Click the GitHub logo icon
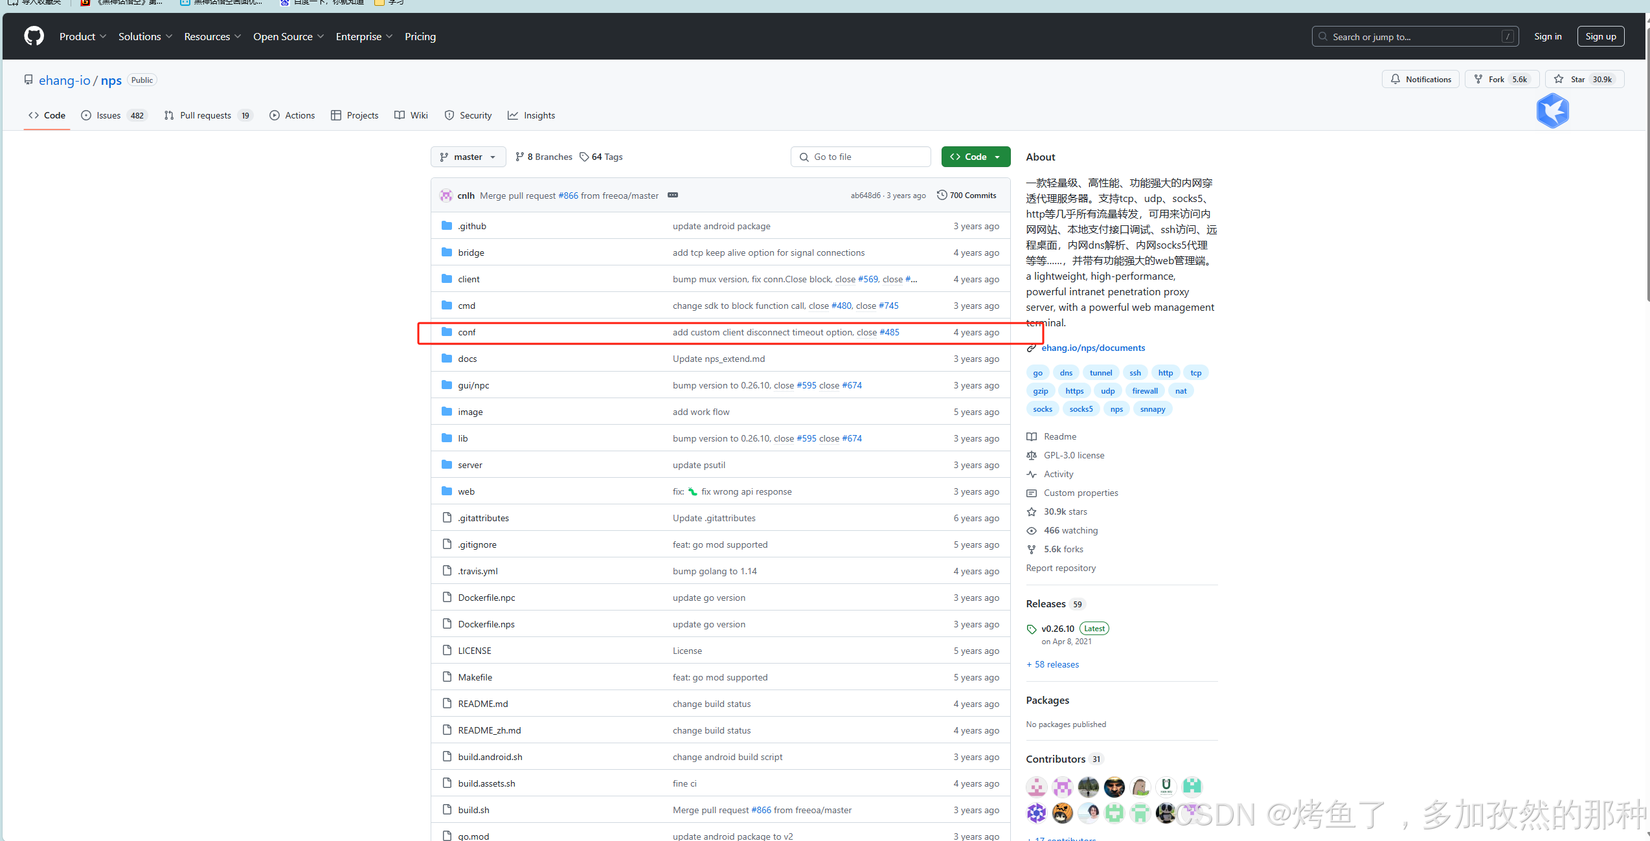Viewport: 1650px width, 841px height. 33,36
